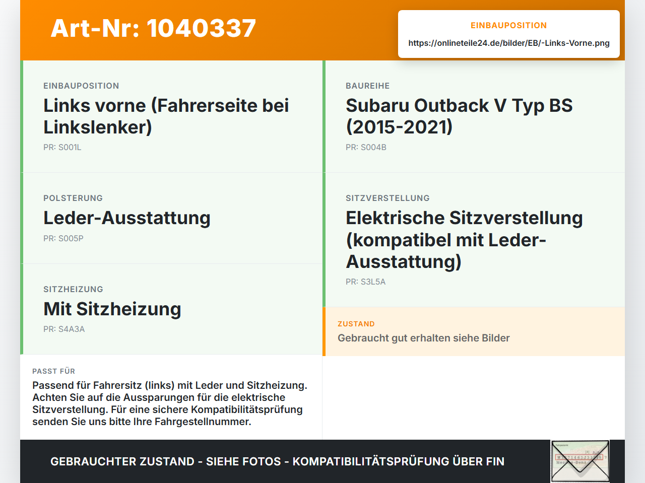
Task: Click the PR: S001L code
Action: [62, 148]
